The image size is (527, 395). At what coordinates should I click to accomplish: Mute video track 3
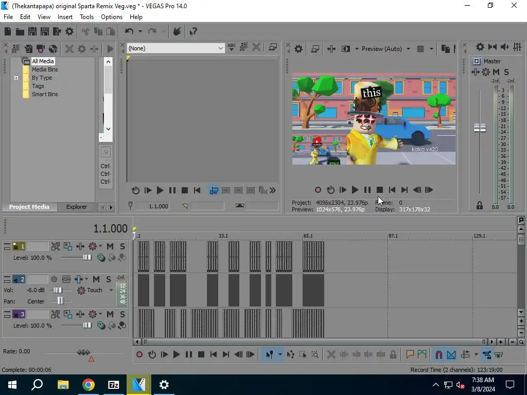[x=110, y=314]
